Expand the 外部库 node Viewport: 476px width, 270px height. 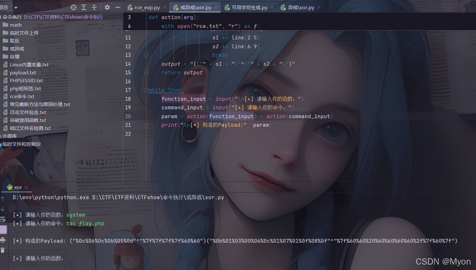10,136
